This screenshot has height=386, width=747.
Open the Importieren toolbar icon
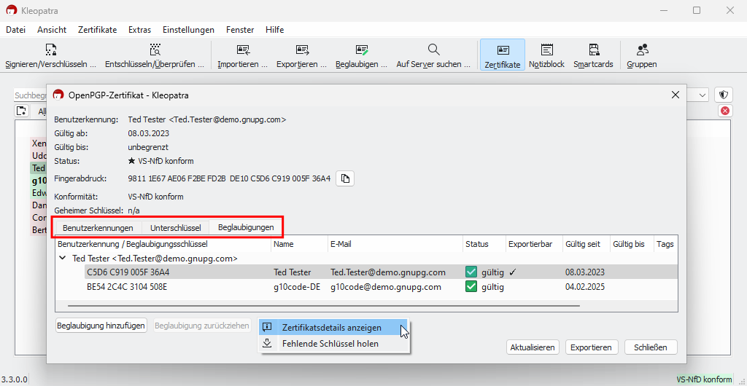243,50
